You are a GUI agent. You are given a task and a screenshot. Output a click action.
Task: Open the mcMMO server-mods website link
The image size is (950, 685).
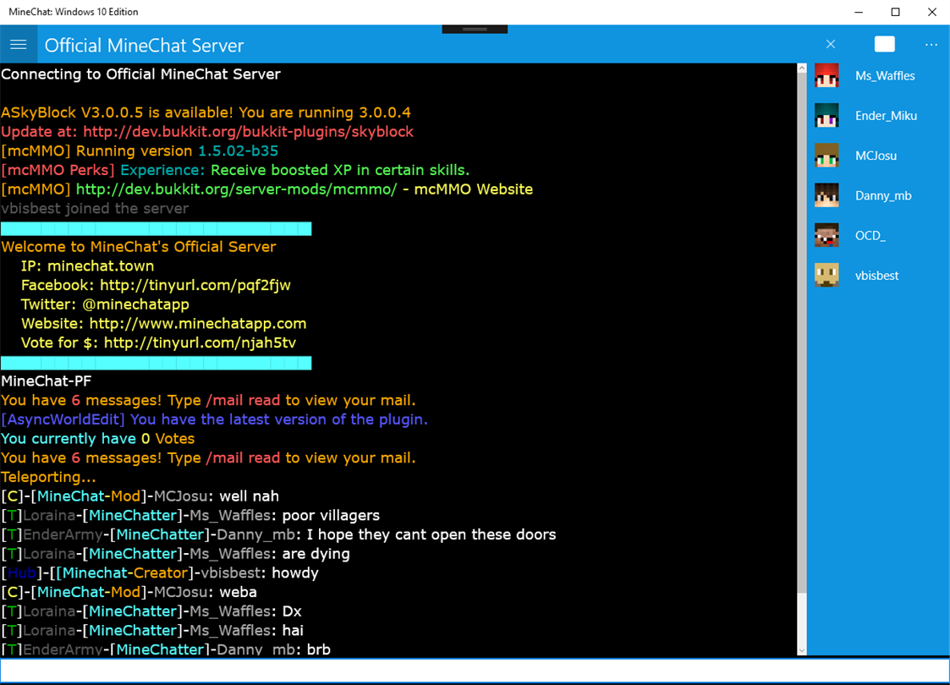point(236,189)
